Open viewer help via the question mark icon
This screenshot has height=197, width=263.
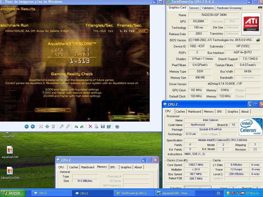[x=117, y=127]
